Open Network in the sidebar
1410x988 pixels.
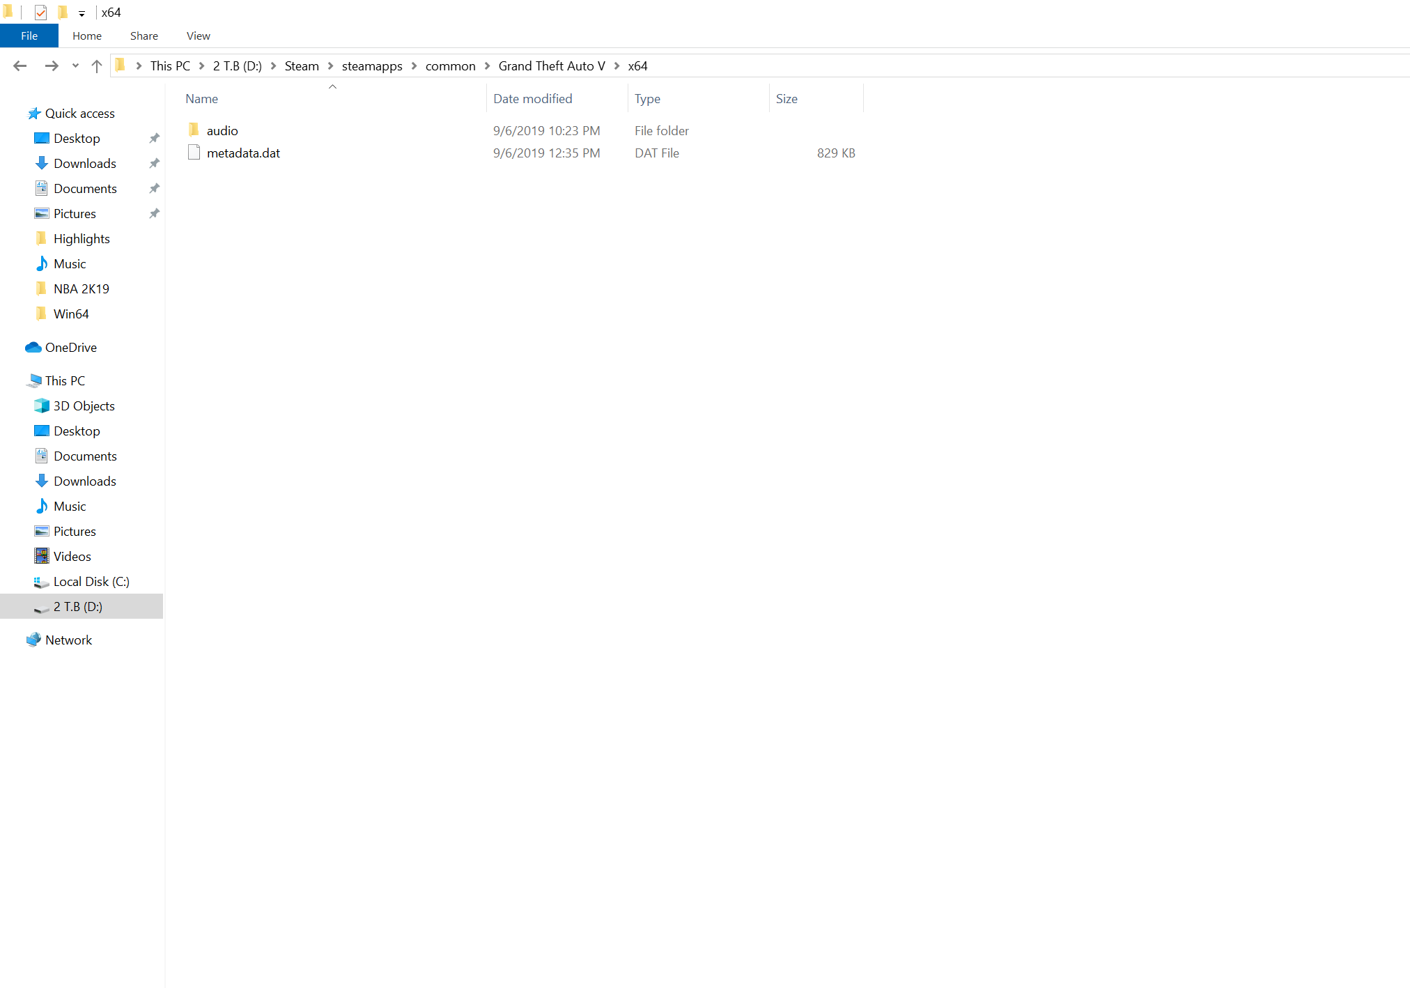pos(68,640)
